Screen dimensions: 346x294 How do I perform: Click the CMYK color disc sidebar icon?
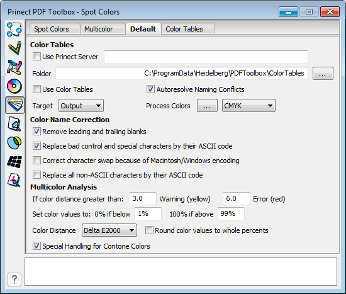coord(14,86)
